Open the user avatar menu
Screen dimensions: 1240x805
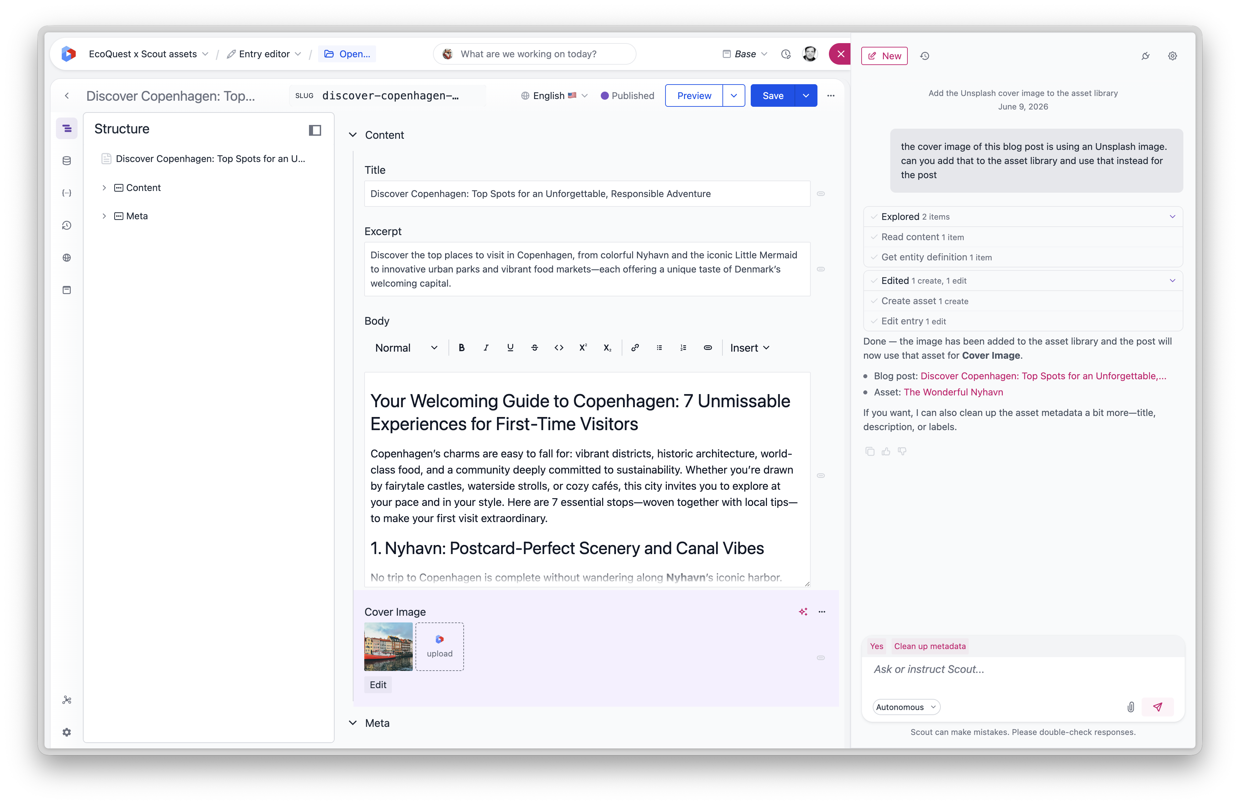point(810,54)
